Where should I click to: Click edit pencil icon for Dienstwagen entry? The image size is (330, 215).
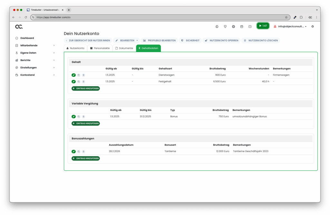(73, 75)
